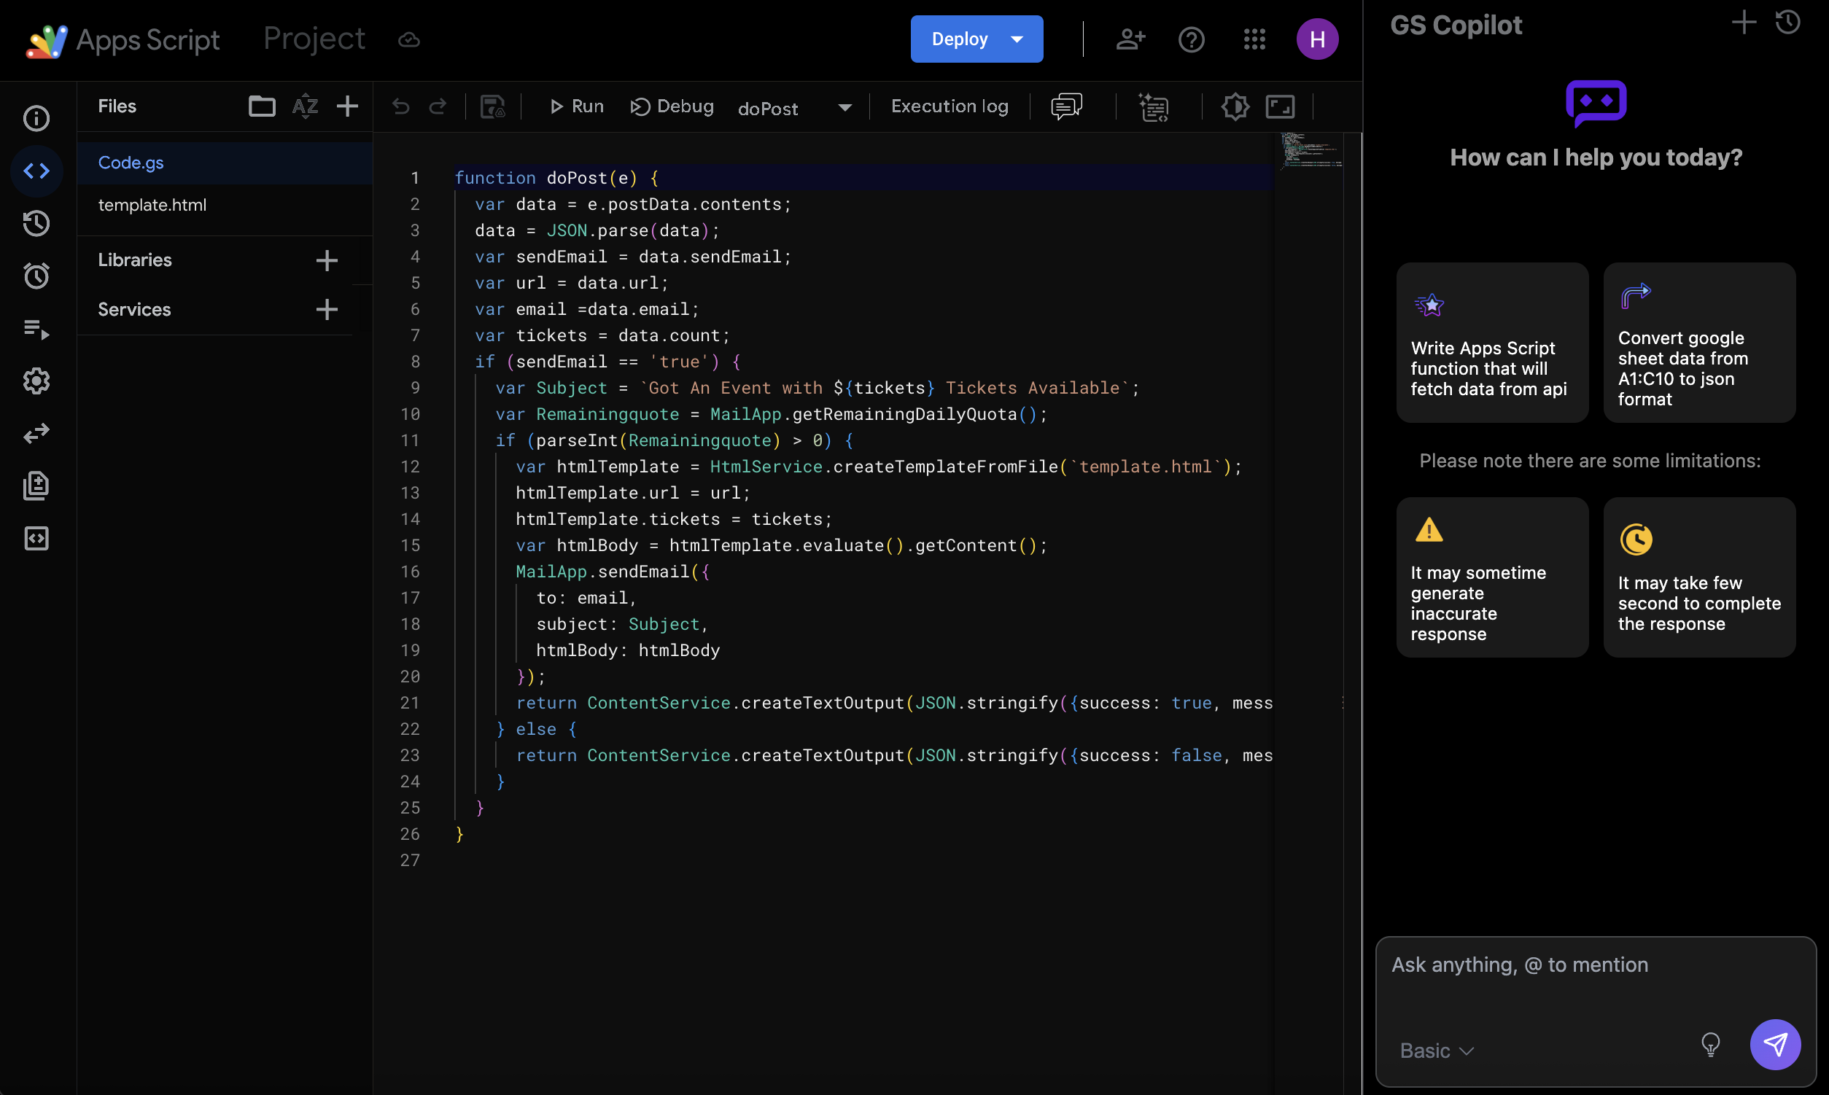
Task: Click 'It may take few second' card
Action: point(1699,577)
